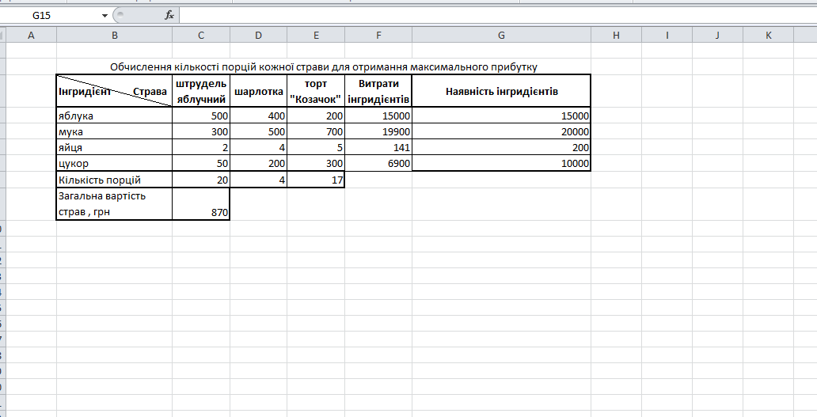
Task: Select the 'Кількість порцій' label cell
Action: (115, 180)
